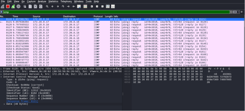Follow the Response frame: 8121 link
This screenshot has height=111, width=245.
point(22,101)
